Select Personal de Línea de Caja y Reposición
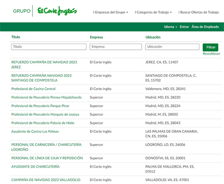224x184 pixels. click(47, 158)
